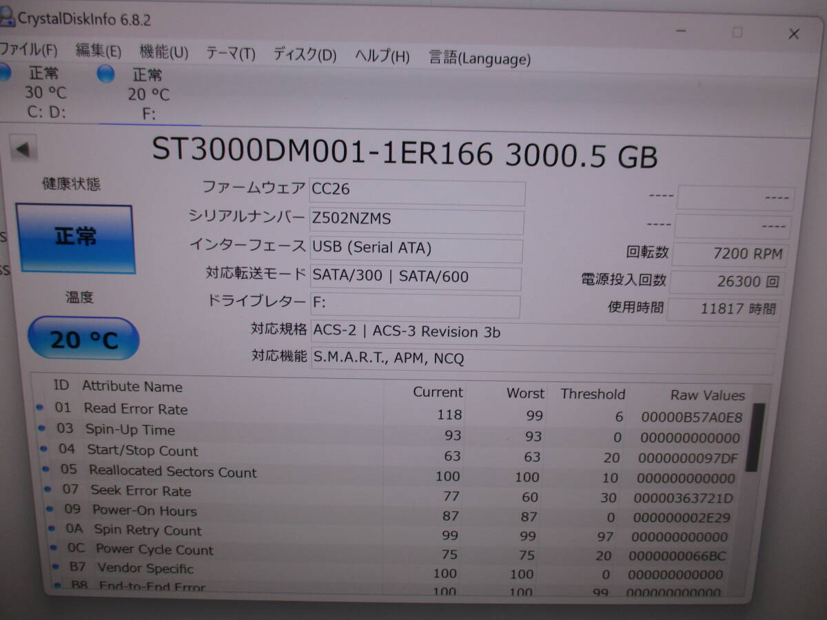Click the features field S.M.A.R.T., APM, NCQ
The height and width of the screenshot is (620, 827).
coord(543,360)
